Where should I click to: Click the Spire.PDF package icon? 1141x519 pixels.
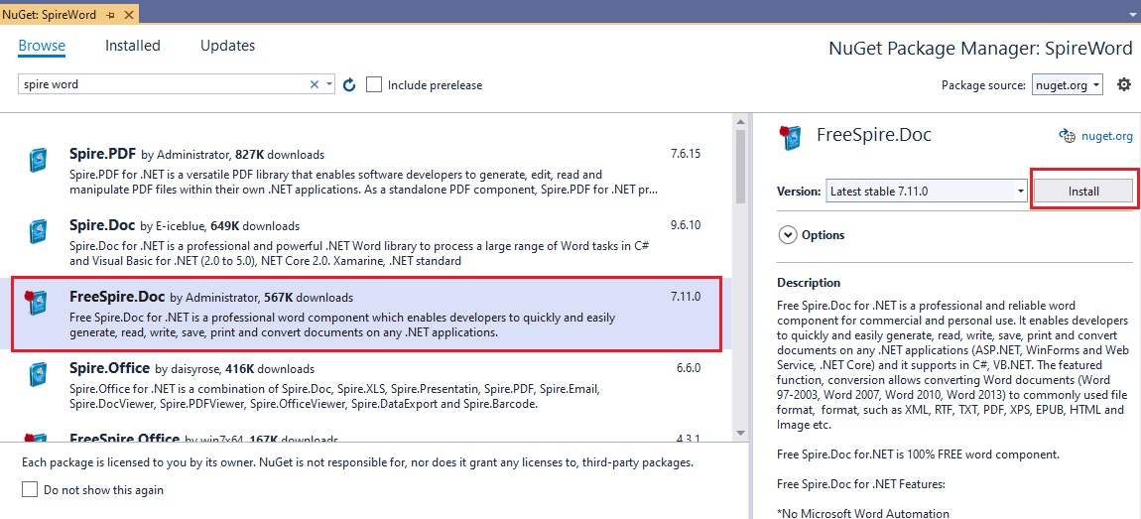pyautogui.click(x=38, y=160)
